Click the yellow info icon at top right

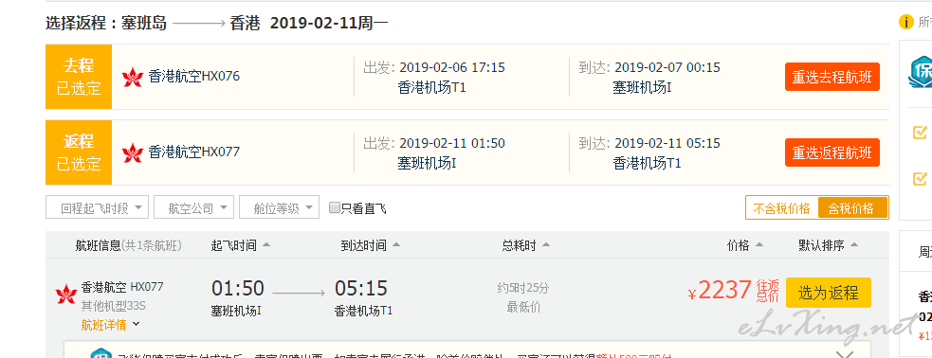[905, 23]
